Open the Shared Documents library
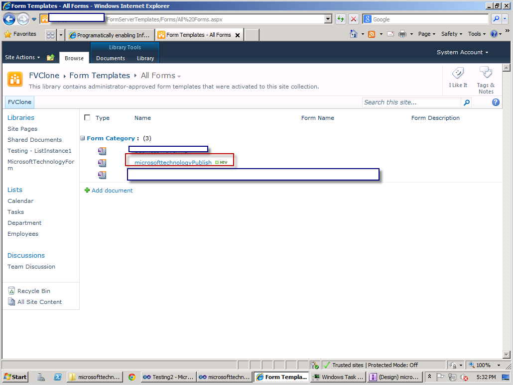This screenshot has width=513, height=385. coord(34,140)
